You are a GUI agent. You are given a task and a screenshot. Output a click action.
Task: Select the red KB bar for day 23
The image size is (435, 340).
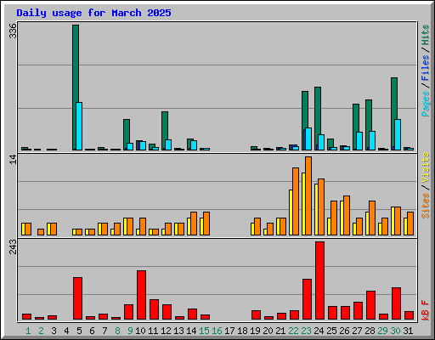[307, 299]
